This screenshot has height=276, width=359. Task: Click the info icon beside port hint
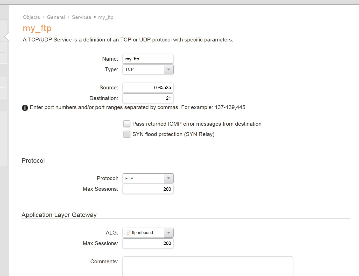tap(25, 108)
